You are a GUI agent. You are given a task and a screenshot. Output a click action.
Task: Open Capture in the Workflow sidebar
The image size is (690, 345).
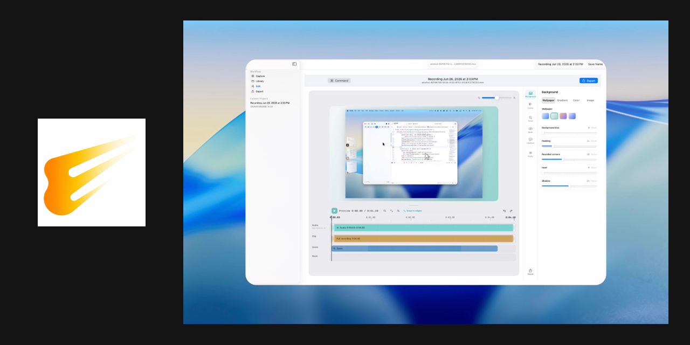tap(258, 76)
